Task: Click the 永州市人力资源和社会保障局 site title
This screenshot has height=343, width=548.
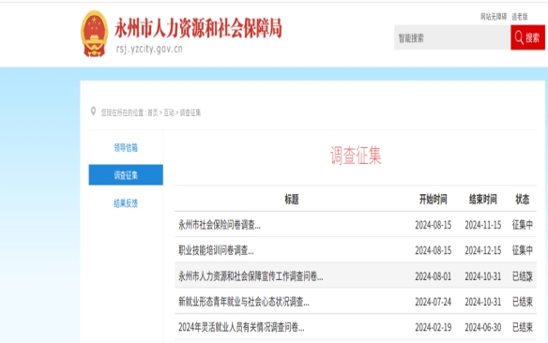Action: pyautogui.click(x=198, y=28)
